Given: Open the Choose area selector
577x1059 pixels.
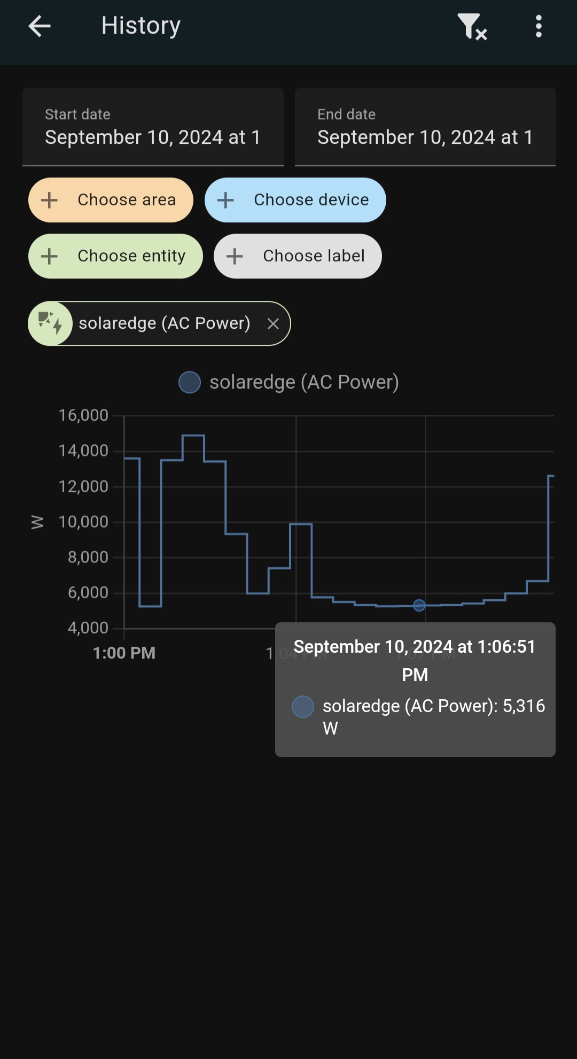Looking at the screenshot, I should (x=111, y=200).
